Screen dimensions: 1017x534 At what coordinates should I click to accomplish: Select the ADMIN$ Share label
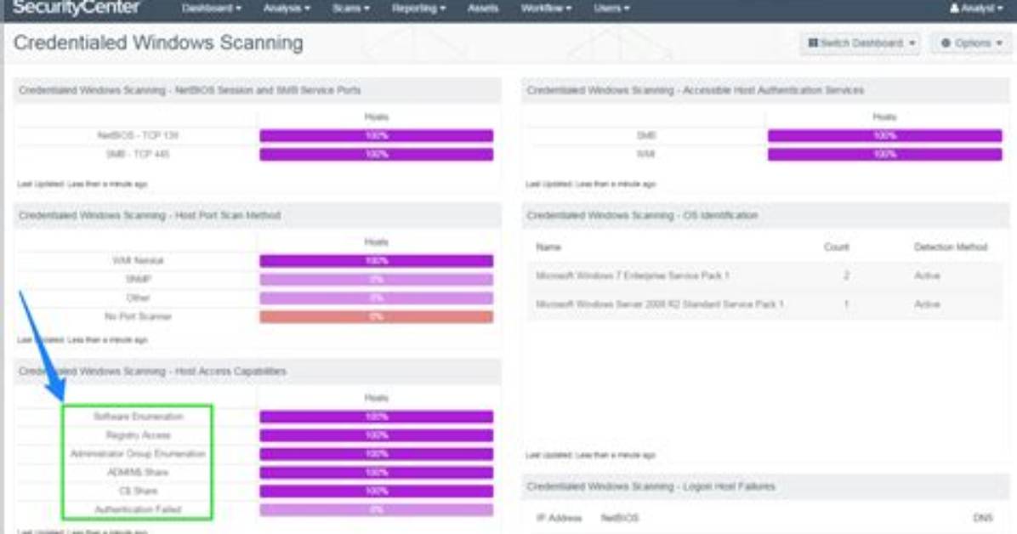pos(138,473)
